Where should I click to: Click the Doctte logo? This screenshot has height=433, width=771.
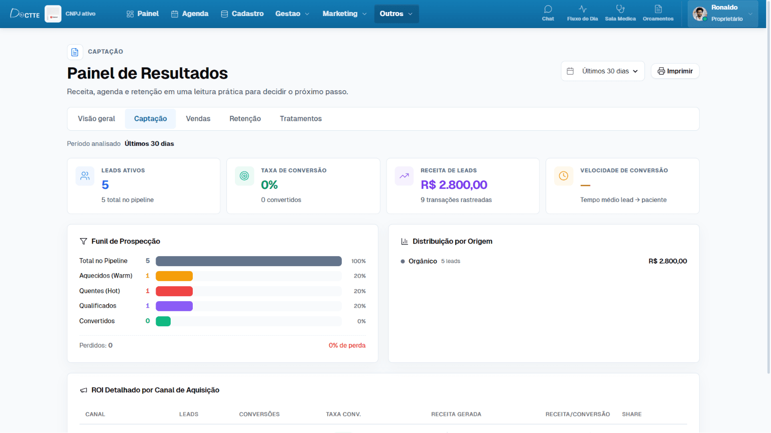pyautogui.click(x=25, y=14)
